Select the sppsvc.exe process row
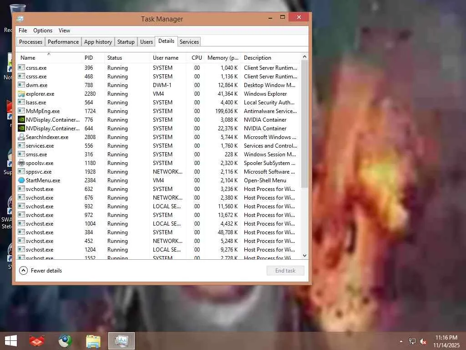Image resolution: width=466 pixels, height=350 pixels. tap(159, 171)
